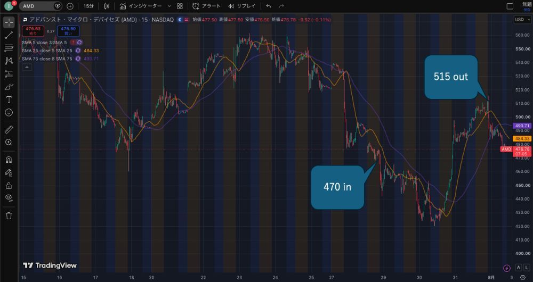This screenshot has width=533, height=282.
Task: Toggle auto scale with A button
Action: (519, 268)
